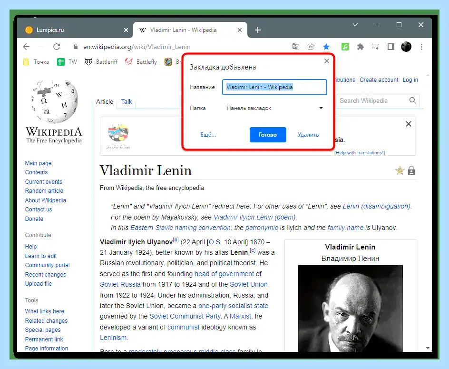Click the blue bookmark star icon

point(326,47)
